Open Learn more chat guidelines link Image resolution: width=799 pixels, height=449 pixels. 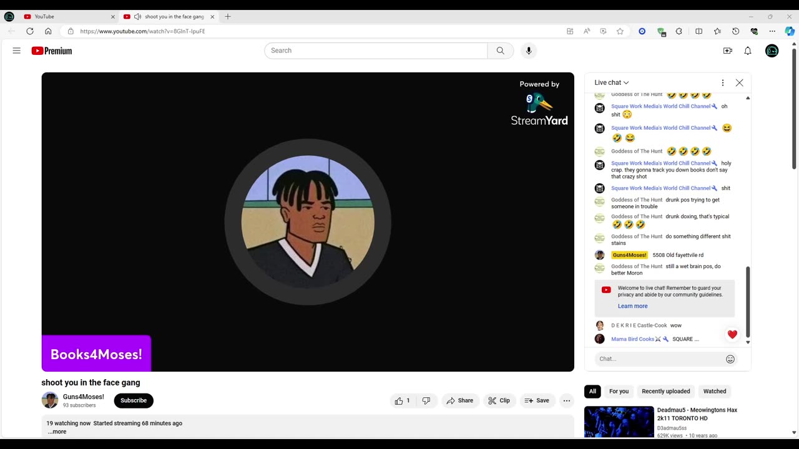point(632,306)
